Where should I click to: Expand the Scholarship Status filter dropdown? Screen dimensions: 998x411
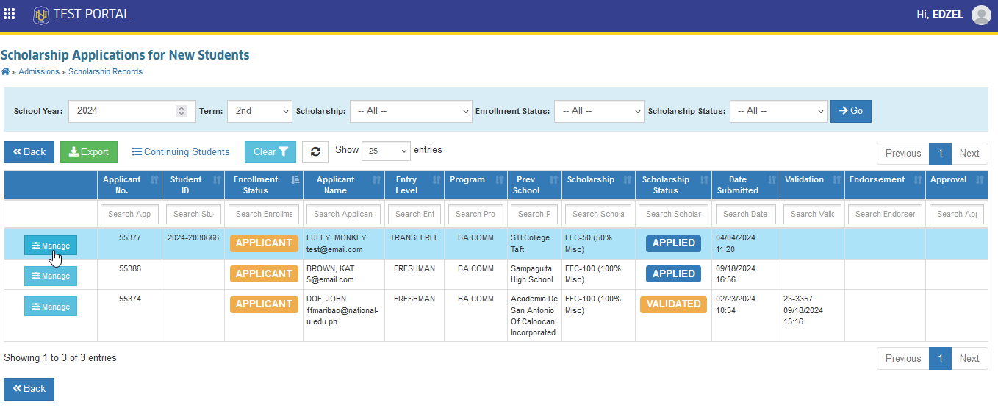click(x=778, y=111)
